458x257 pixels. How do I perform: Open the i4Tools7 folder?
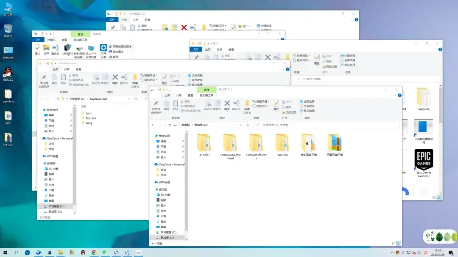pos(204,143)
